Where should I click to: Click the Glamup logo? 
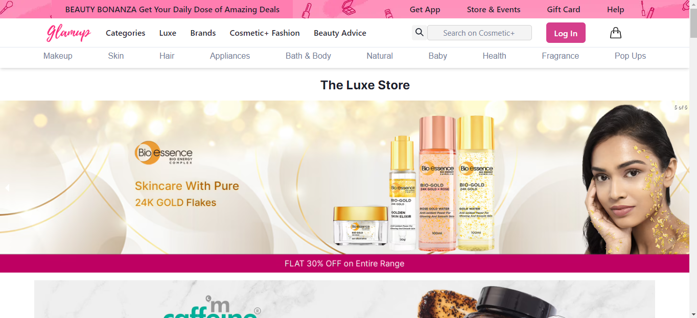(x=68, y=33)
